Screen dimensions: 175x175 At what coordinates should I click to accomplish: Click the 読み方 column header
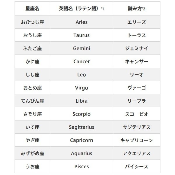click(136, 8)
